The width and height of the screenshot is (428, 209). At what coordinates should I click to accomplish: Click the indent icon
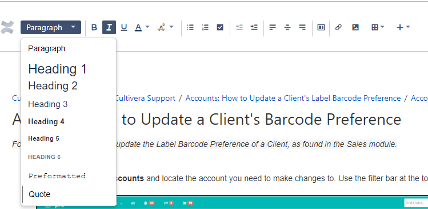point(254,27)
